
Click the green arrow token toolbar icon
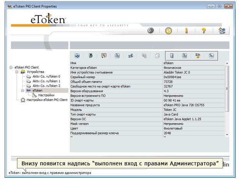[91, 56]
